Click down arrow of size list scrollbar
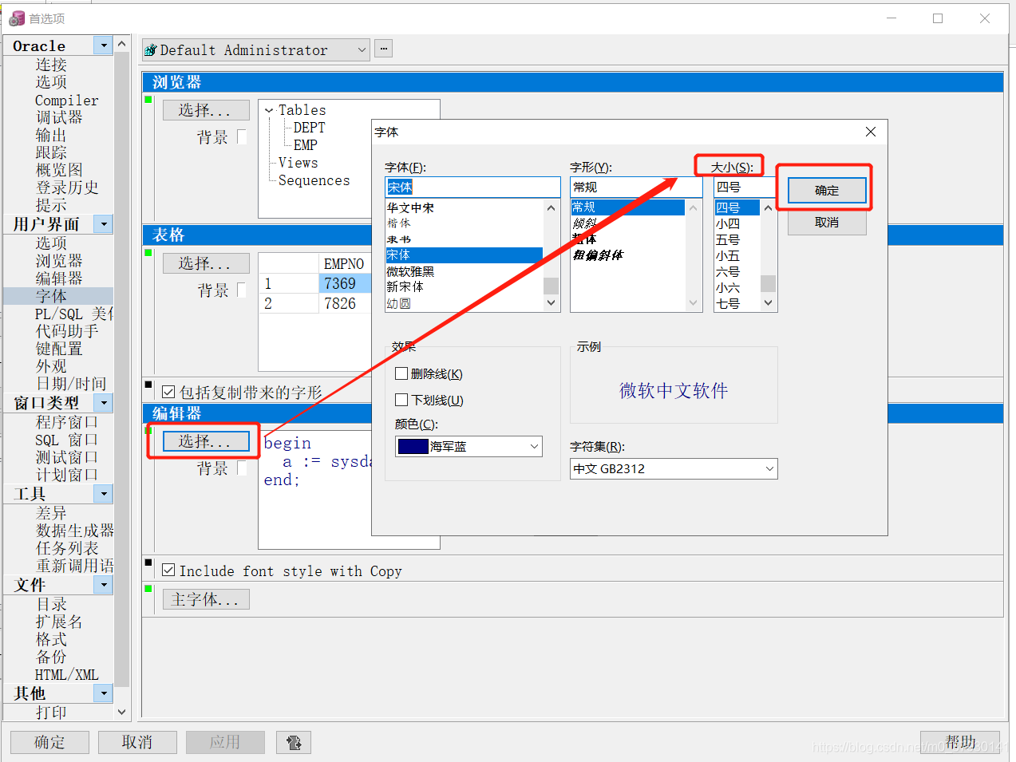The height and width of the screenshot is (762, 1016). 768,303
